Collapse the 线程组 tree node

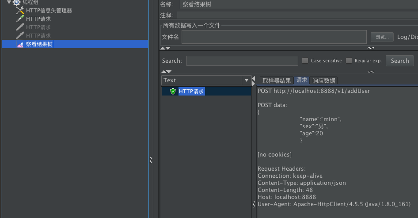tap(9, 2)
